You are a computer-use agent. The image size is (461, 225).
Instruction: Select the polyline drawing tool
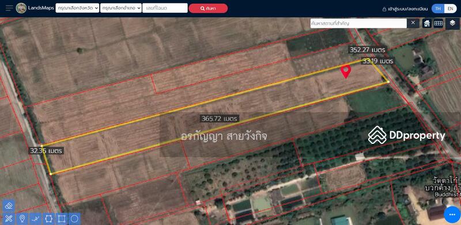[35, 219]
